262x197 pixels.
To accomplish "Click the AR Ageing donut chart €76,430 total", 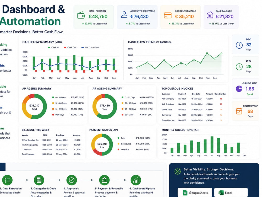I will click(x=105, y=106).
